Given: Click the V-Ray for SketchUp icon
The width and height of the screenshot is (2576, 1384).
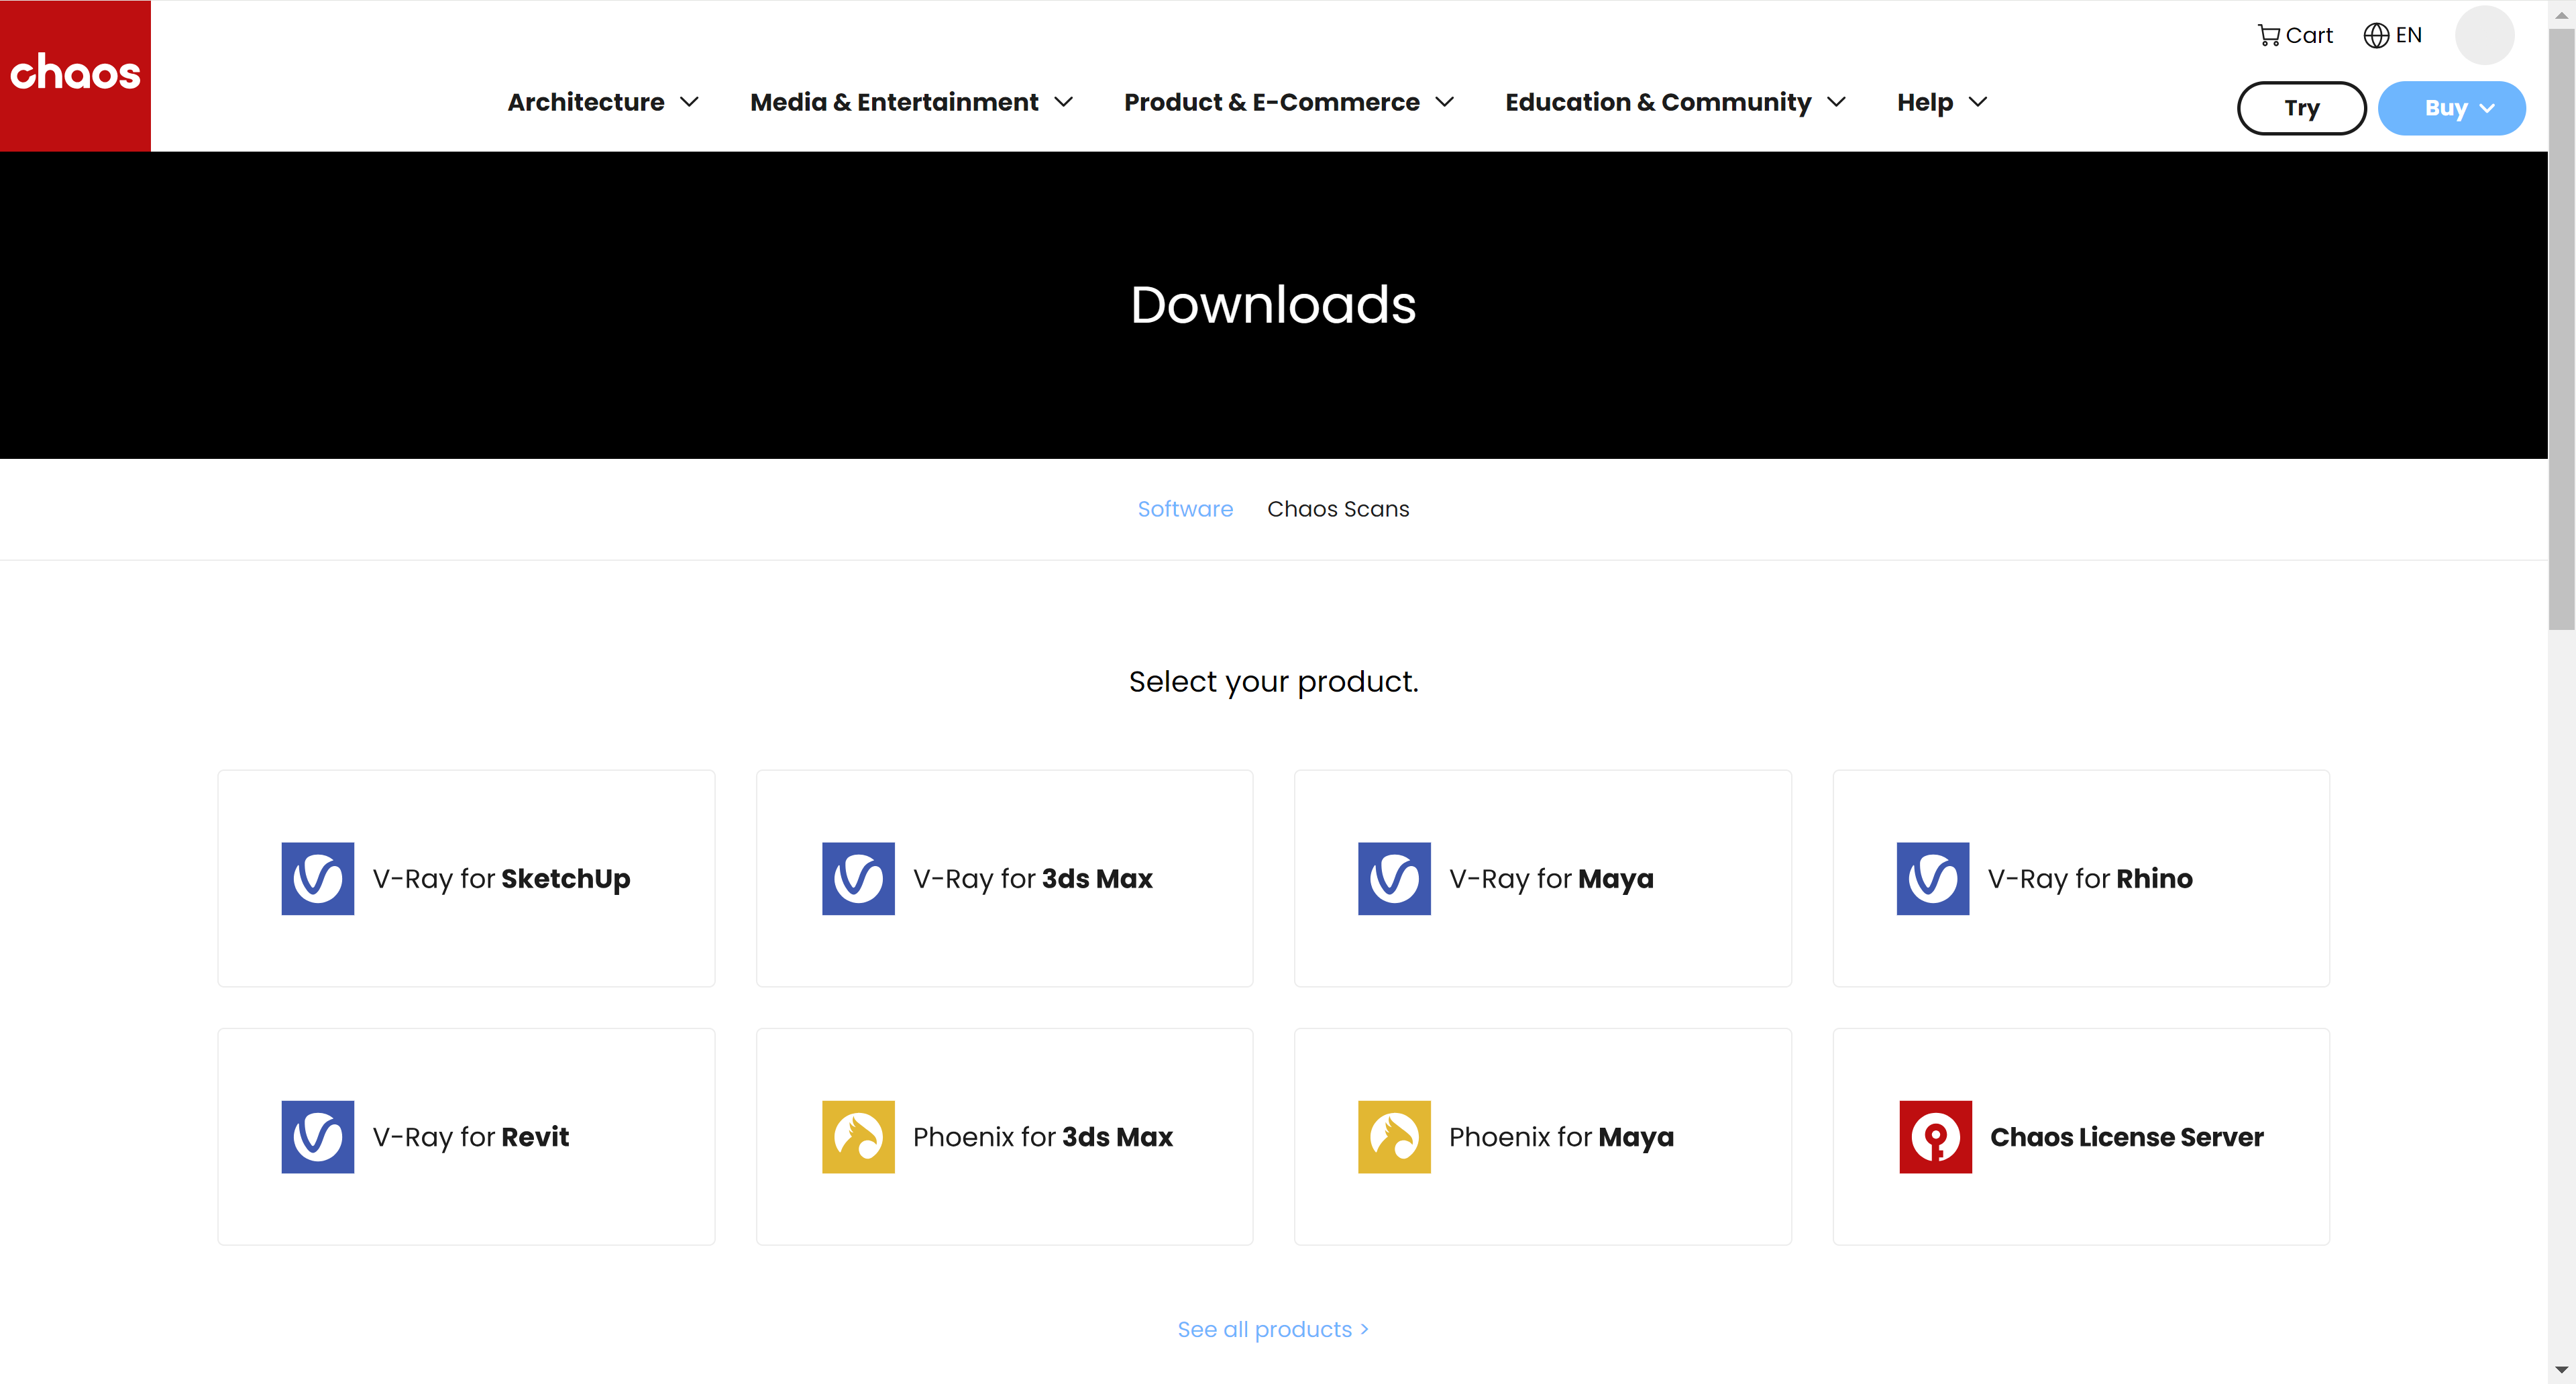Looking at the screenshot, I should pyautogui.click(x=318, y=878).
